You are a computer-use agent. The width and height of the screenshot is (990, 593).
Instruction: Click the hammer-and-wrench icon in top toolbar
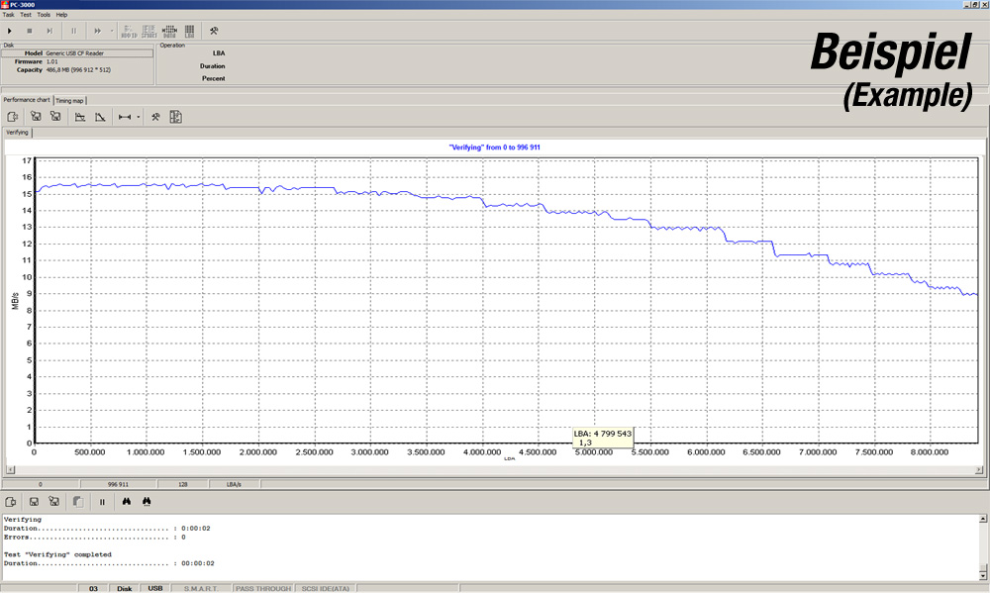point(214,31)
